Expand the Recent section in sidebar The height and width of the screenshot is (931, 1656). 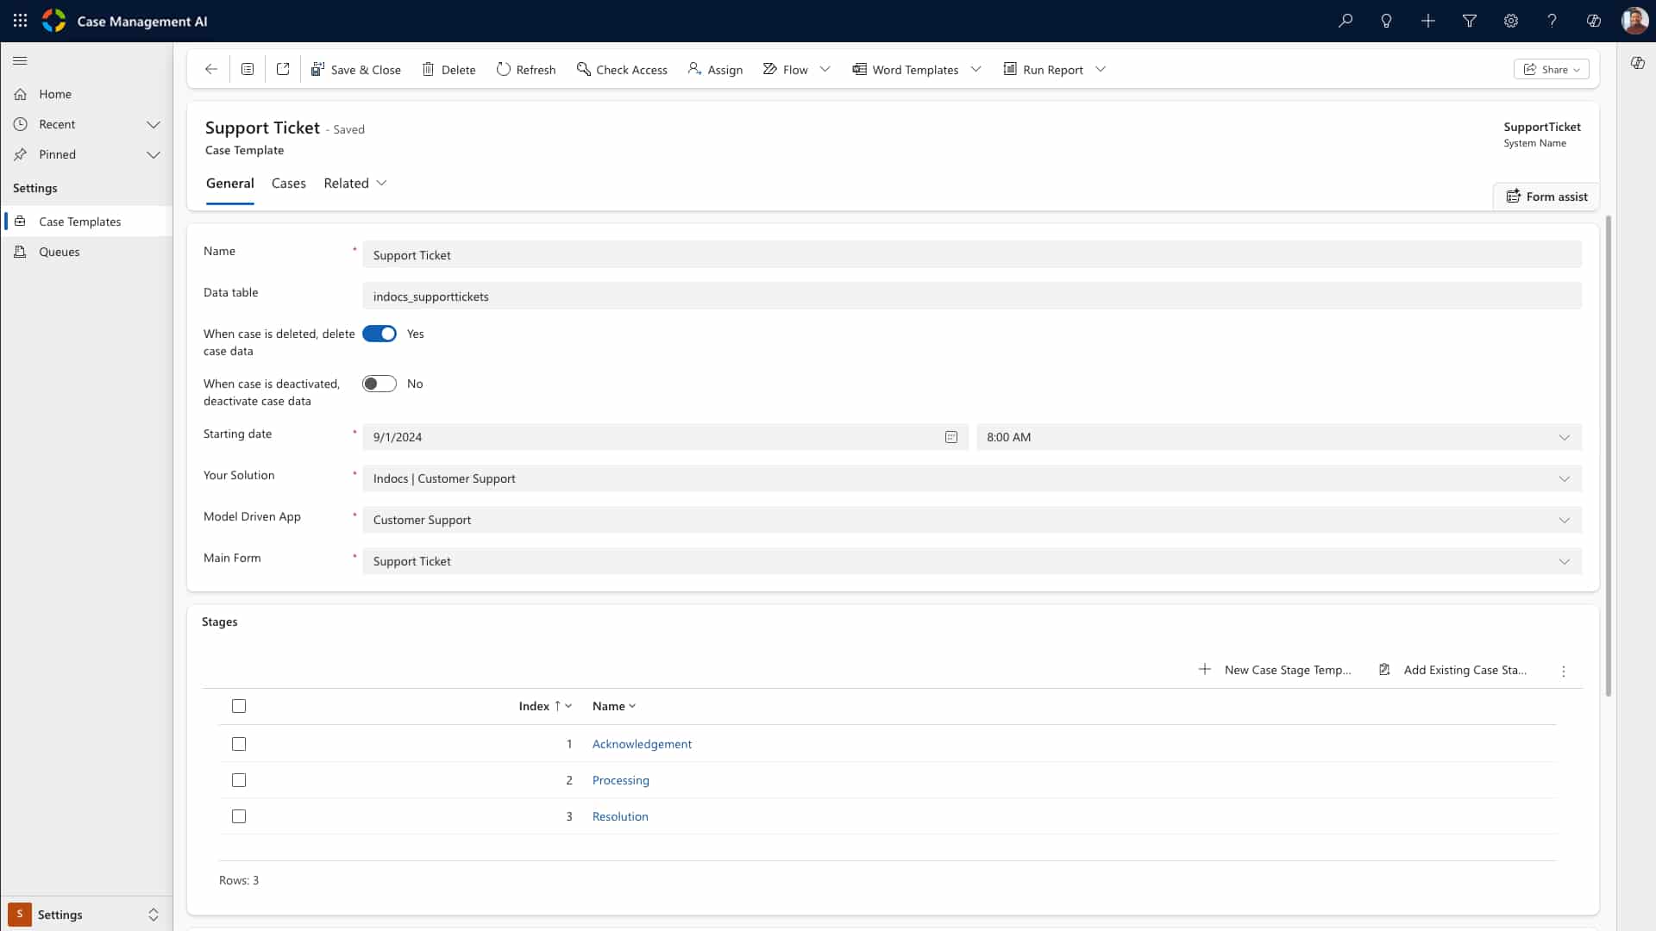coord(154,124)
